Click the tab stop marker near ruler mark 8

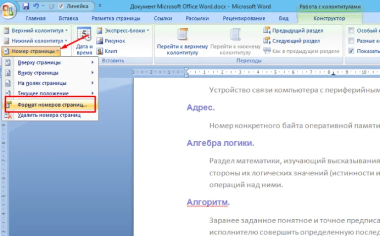pos(333,73)
